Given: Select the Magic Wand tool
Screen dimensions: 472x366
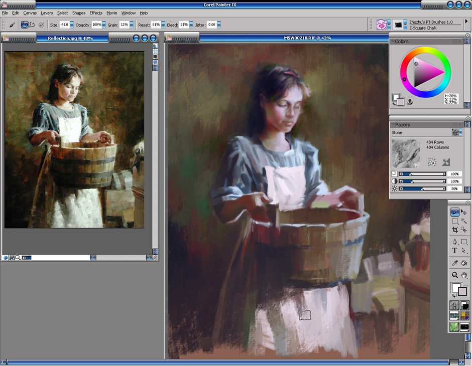Looking at the screenshot, I should [x=463, y=221].
